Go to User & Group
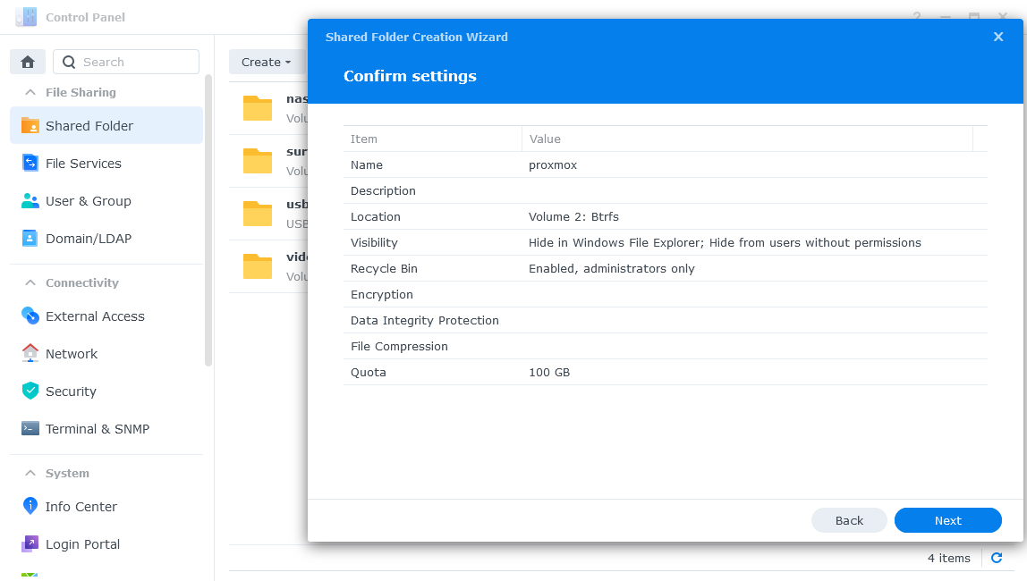The height and width of the screenshot is (581, 1027). [x=88, y=201]
